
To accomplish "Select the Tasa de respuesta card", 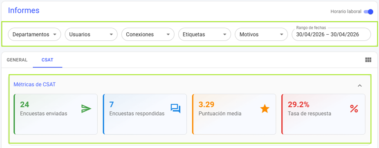I will click(x=323, y=114).
